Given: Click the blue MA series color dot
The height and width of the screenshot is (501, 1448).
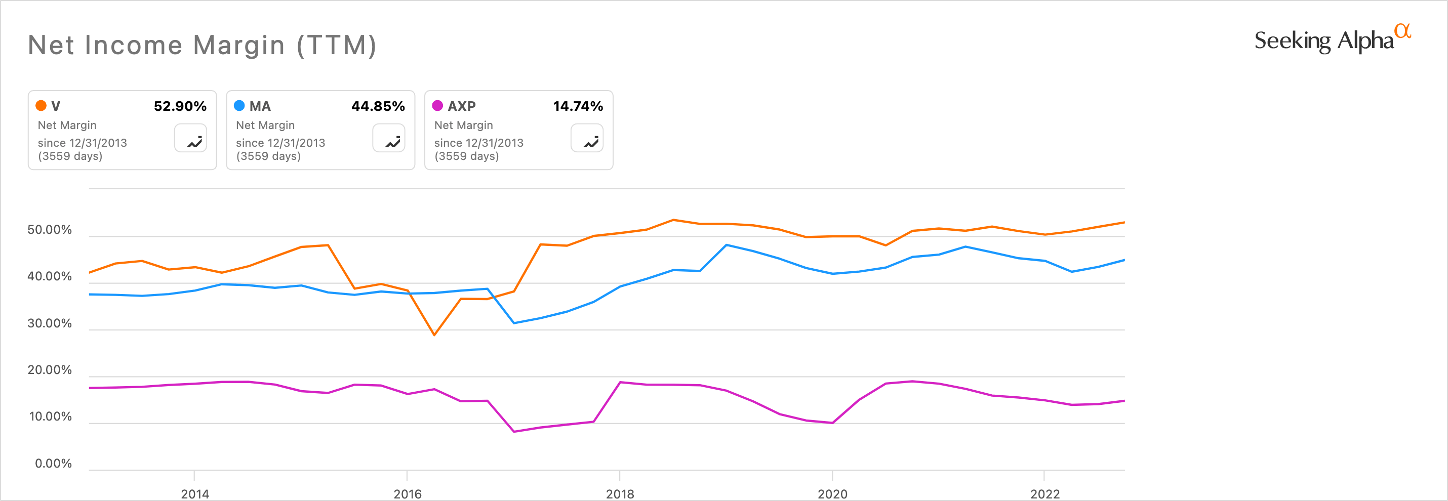Looking at the screenshot, I should coord(239,106).
